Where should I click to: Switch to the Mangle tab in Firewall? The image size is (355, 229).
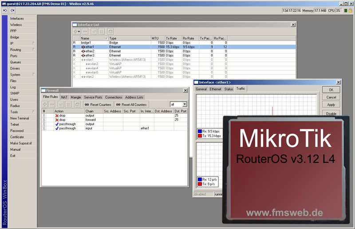pos(75,97)
